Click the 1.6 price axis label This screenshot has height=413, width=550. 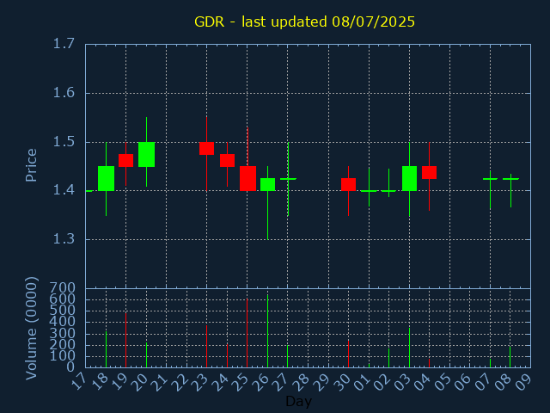64,93
